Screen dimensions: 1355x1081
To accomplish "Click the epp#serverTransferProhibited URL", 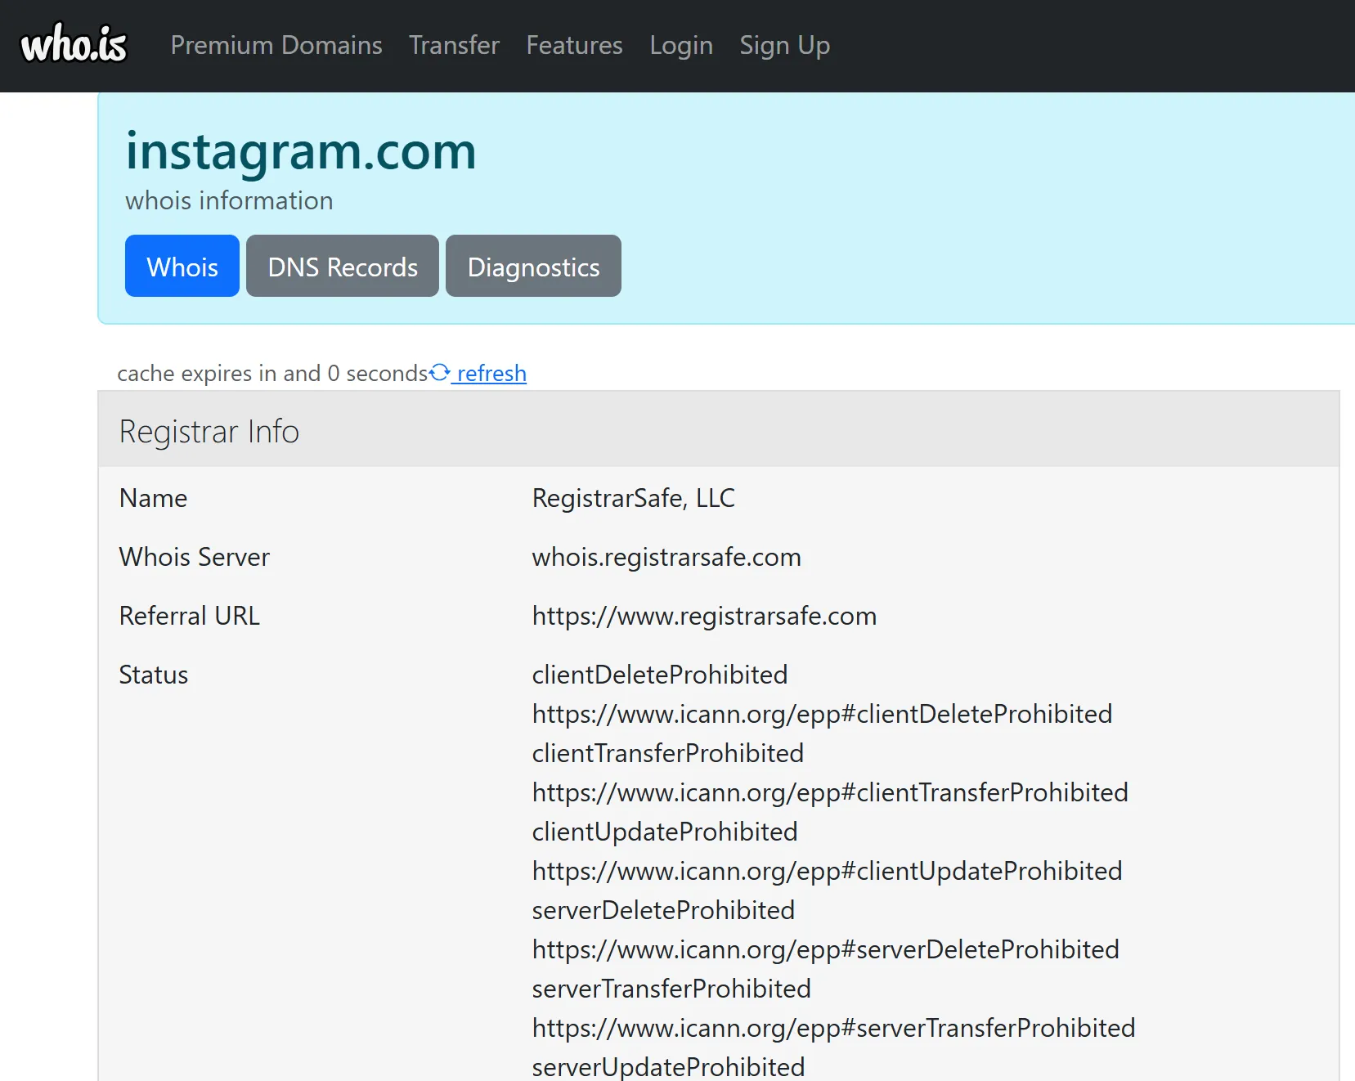I will (x=833, y=1028).
